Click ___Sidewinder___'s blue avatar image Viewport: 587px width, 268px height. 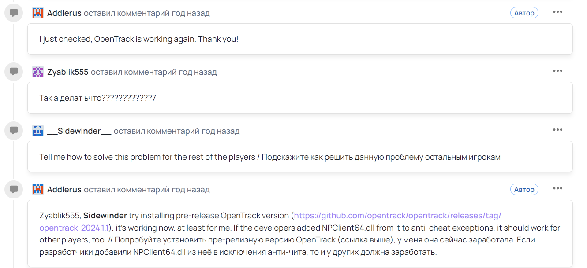(x=38, y=131)
